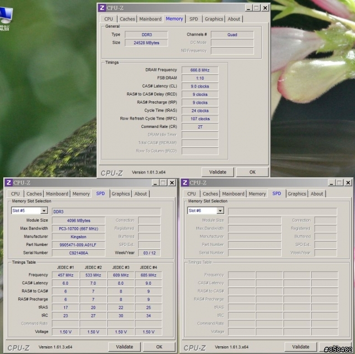Viewport: 355px width, 354px height.
Task: Click the JEDEC #4 tRC value 34
Action: coord(148,316)
